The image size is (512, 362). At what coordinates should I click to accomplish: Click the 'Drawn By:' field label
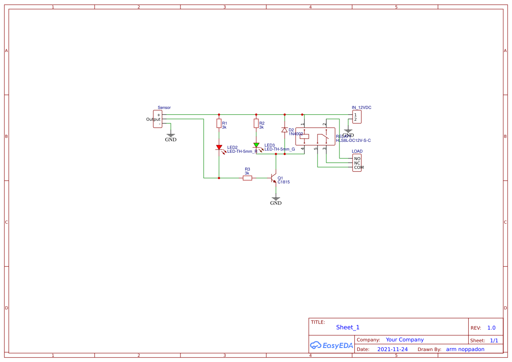coord(429,349)
